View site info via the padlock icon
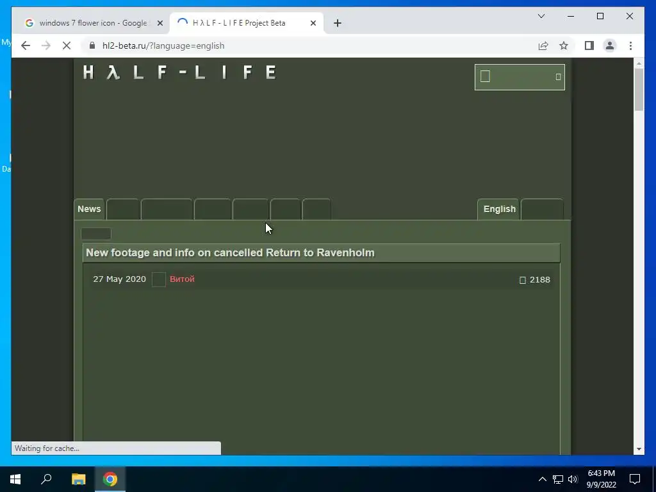Image resolution: width=656 pixels, height=492 pixels. click(92, 45)
